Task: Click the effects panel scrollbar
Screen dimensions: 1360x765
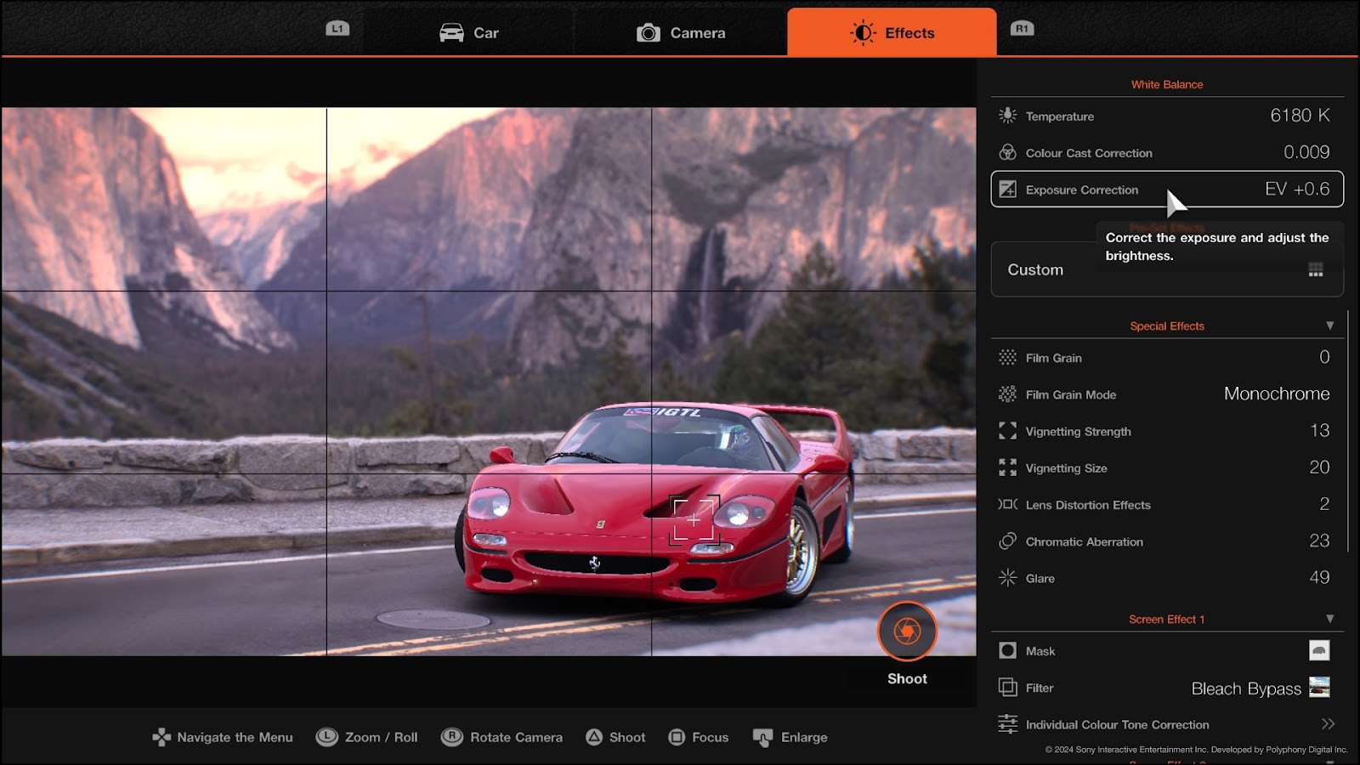Action: pos(1349,431)
